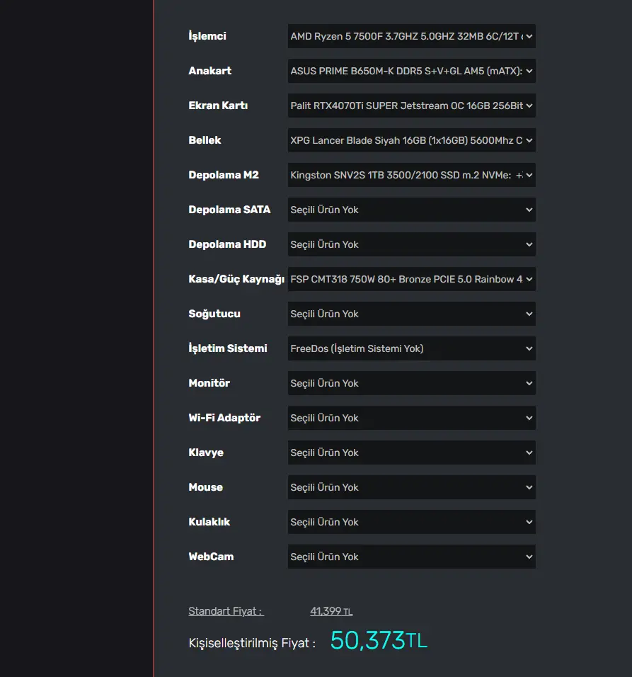Open the Soğutucu cooler dropdown
Screen dimensions: 632x677
coord(412,314)
